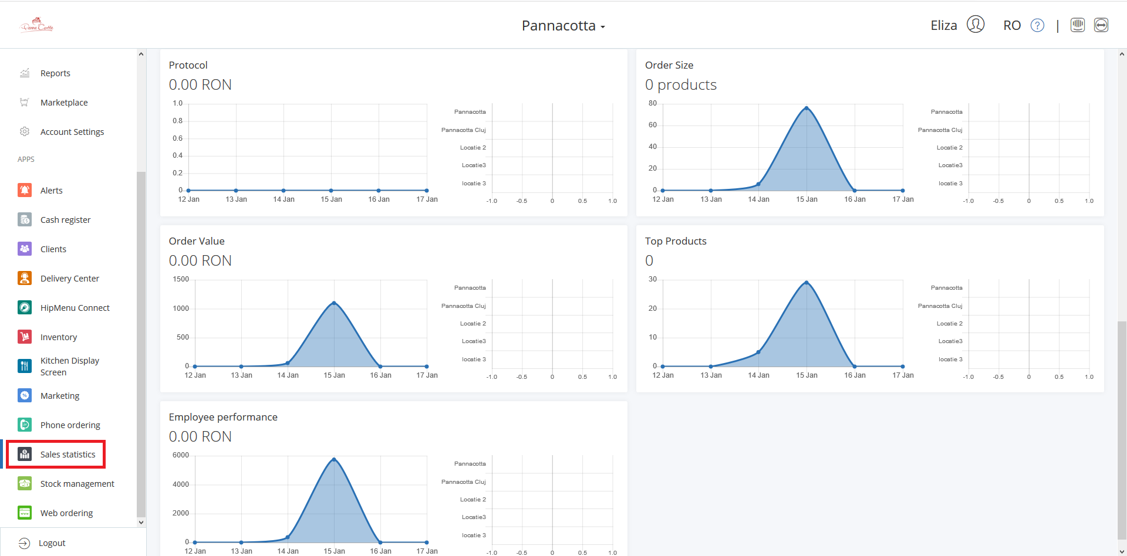Open Account Settings menu item
The image size is (1127, 556).
(72, 132)
